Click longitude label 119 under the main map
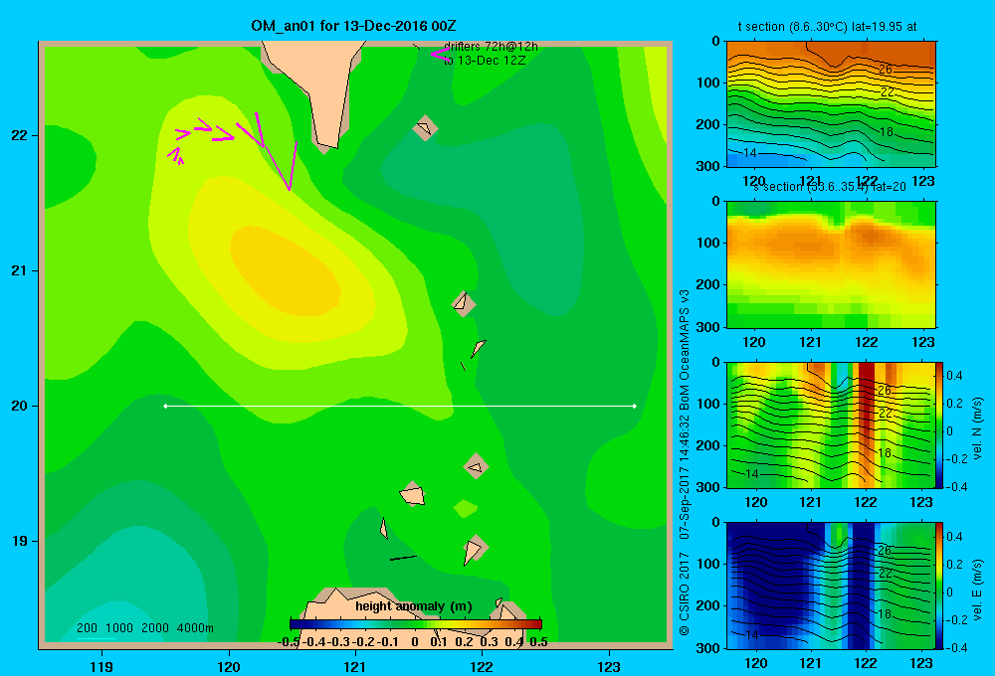Screen dimensions: 995x676 coord(102,666)
